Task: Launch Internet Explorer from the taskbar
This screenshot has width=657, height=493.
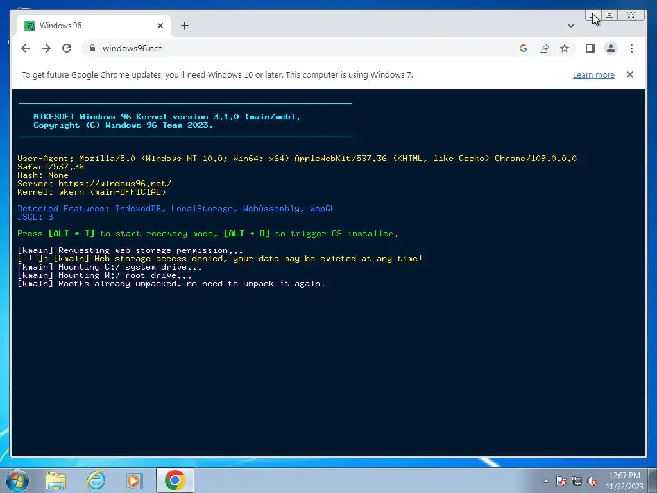Action: (96, 480)
